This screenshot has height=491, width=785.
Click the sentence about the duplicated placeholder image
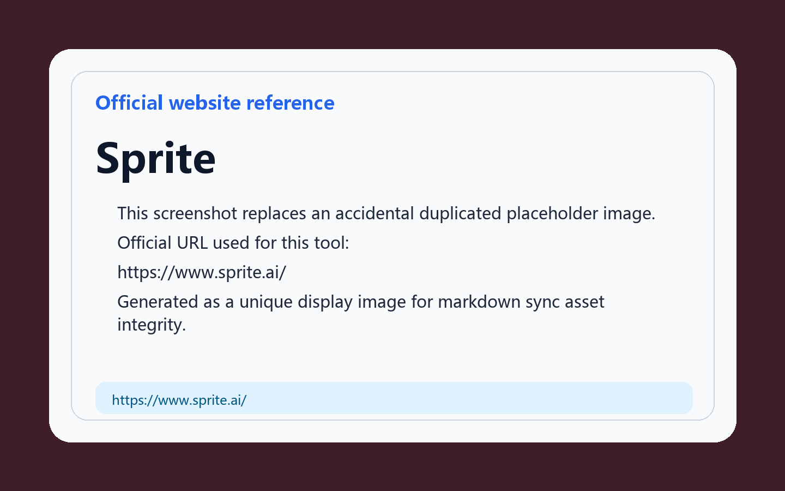(386, 213)
